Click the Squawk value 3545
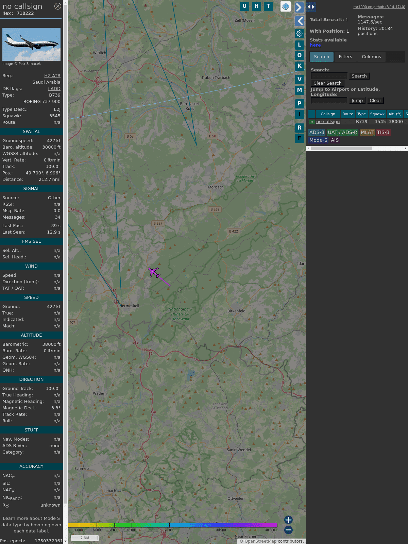Viewport: 408px width, 544px height. 55,116
